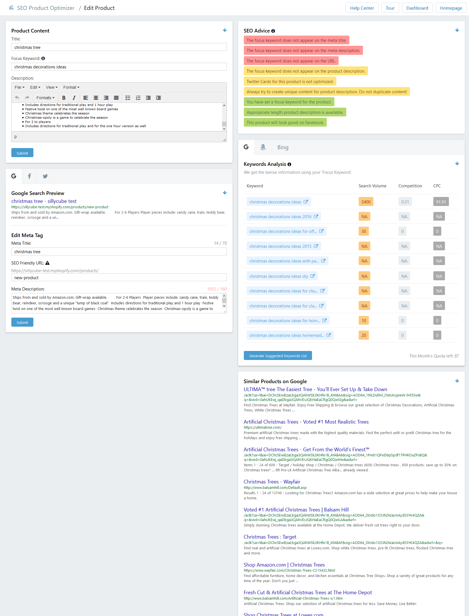Click the Undo icon in description editor
Viewport: 469px width, 616px height.
click(x=17, y=98)
